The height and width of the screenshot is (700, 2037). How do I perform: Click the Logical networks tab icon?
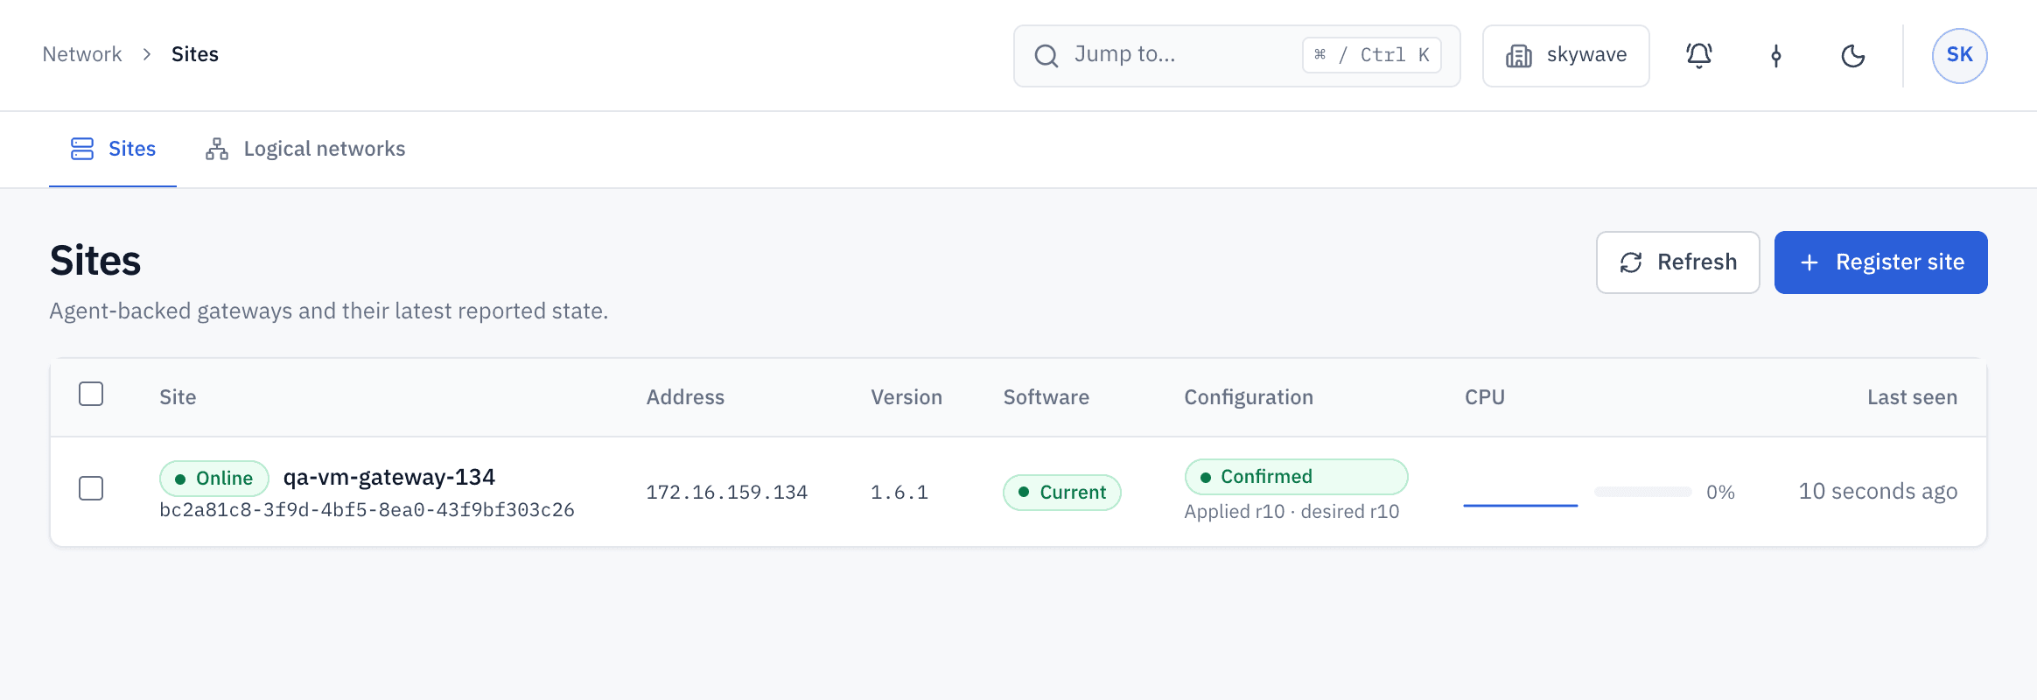click(x=217, y=149)
